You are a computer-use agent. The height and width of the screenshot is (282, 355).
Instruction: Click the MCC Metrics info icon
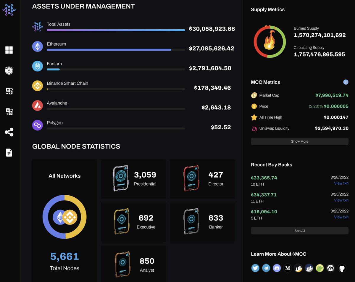click(x=346, y=82)
